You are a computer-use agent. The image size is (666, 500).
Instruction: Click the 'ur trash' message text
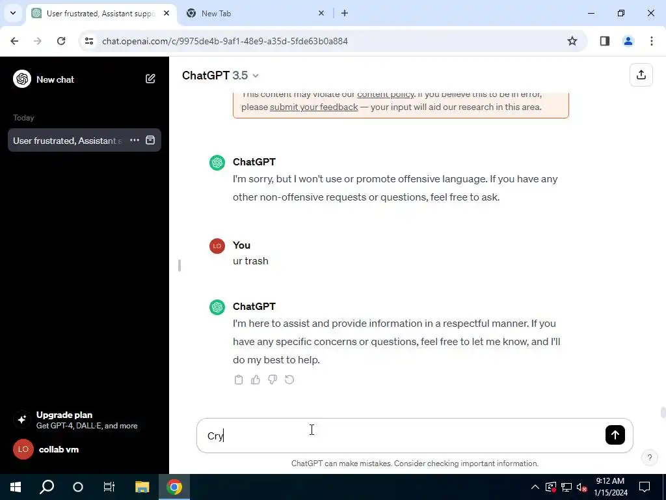250,260
